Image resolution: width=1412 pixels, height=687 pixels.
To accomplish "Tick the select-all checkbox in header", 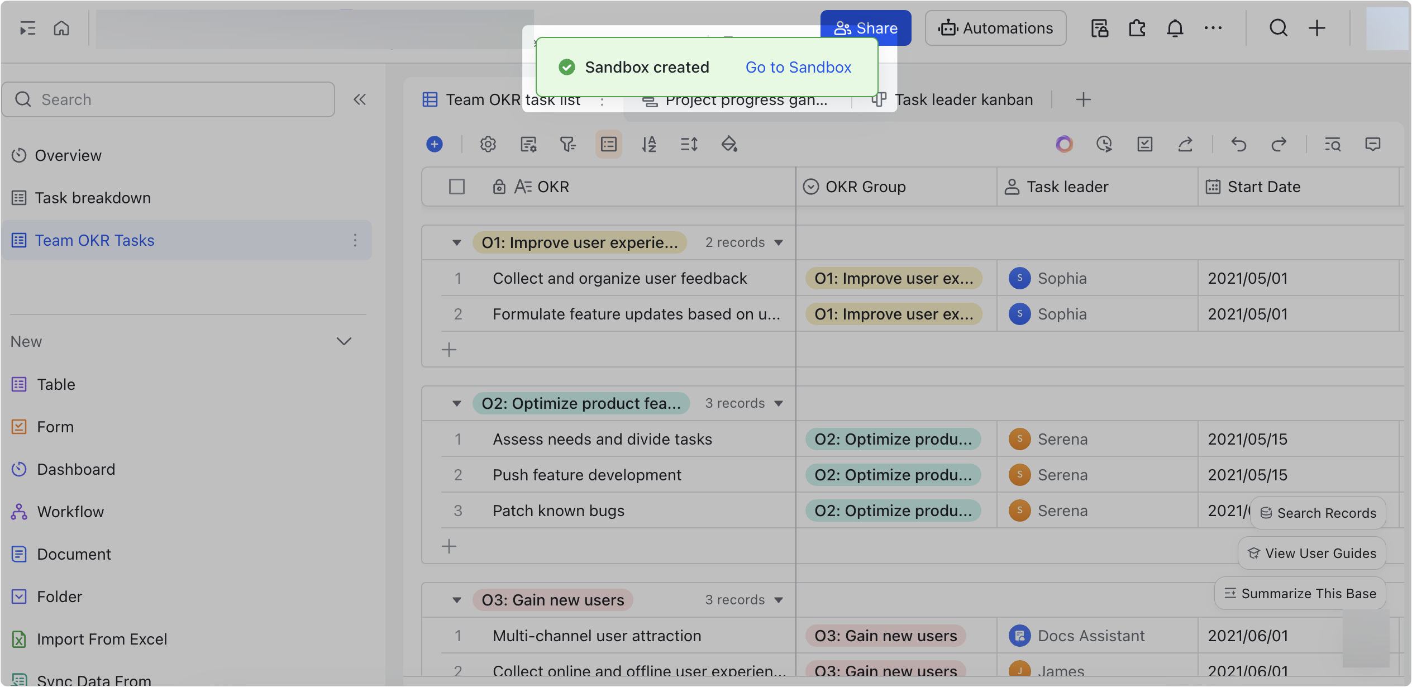I will click(457, 187).
